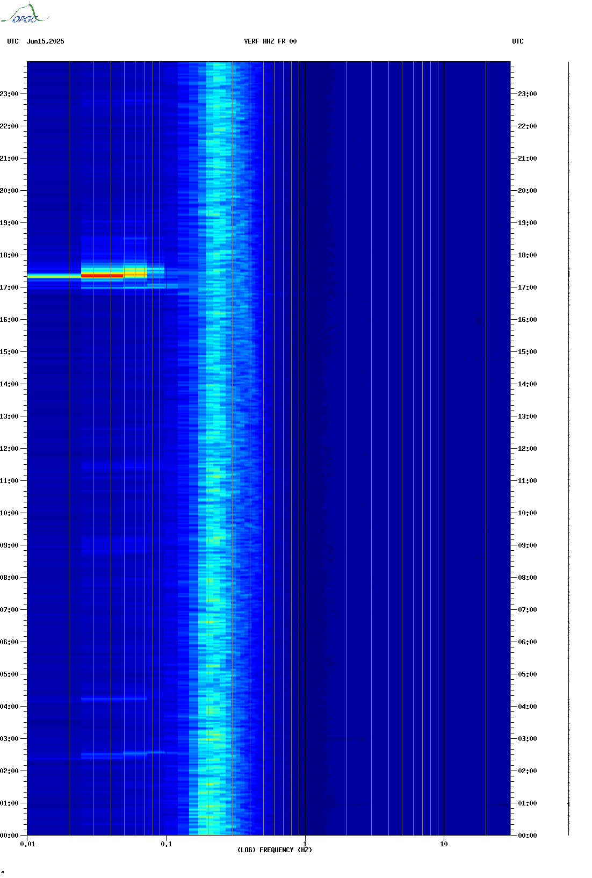The width and height of the screenshot is (592, 878).
Task: Click the 23:00 label on the right time axis
Action: click(x=528, y=94)
